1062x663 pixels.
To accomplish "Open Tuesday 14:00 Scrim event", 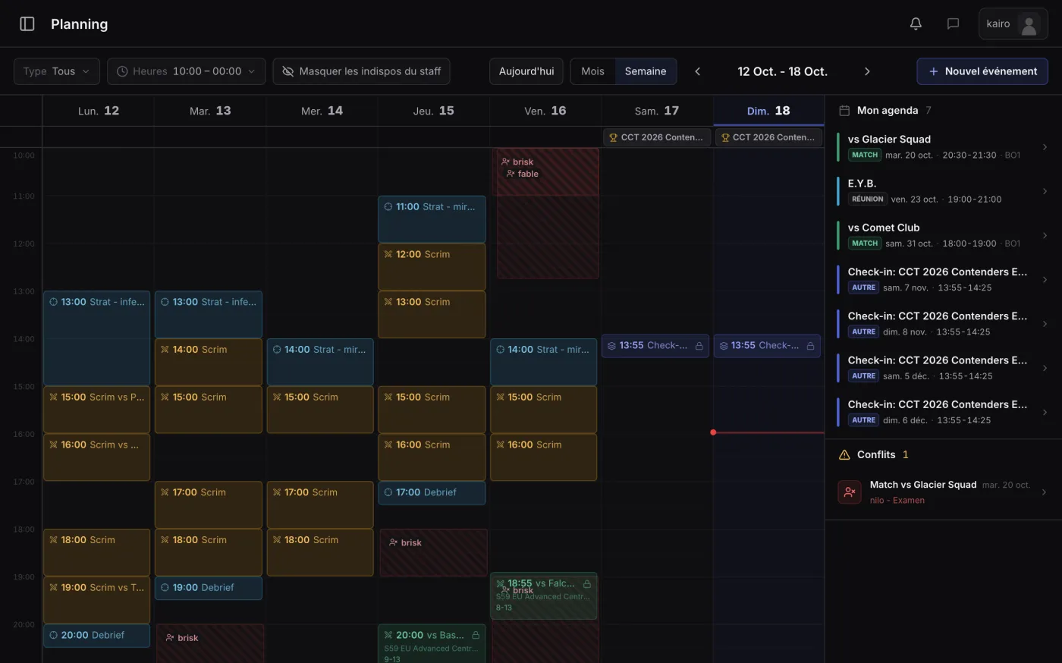I will [209, 362].
